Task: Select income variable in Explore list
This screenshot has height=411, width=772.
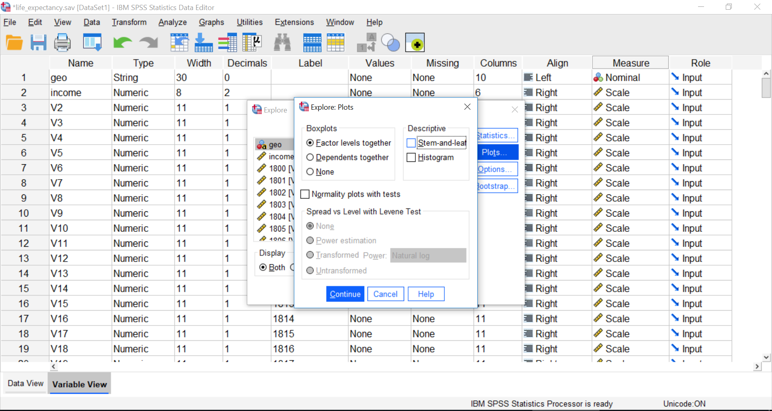Action: tap(275, 157)
